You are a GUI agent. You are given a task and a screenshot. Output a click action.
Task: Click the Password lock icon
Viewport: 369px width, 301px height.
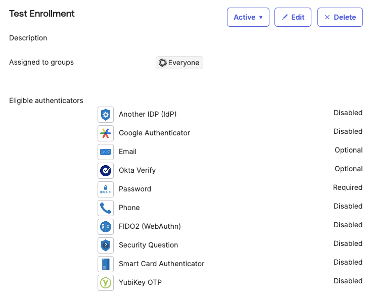pos(105,189)
